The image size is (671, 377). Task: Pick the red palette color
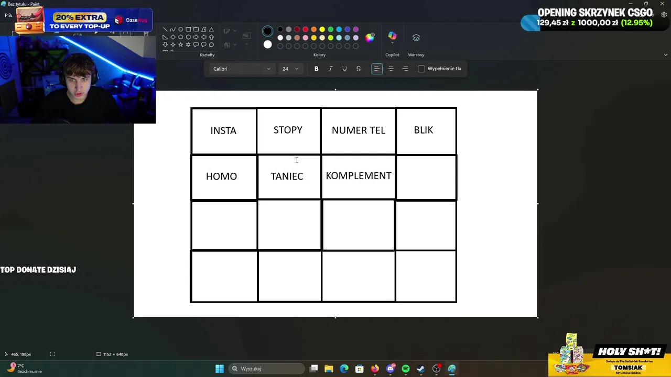[305, 29]
